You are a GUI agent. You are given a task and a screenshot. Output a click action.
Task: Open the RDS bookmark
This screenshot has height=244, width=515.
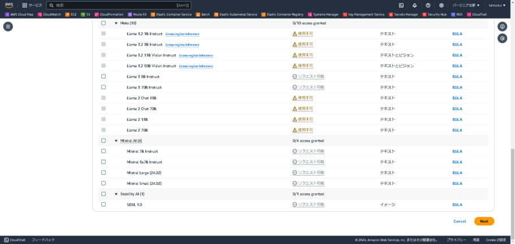(457, 15)
